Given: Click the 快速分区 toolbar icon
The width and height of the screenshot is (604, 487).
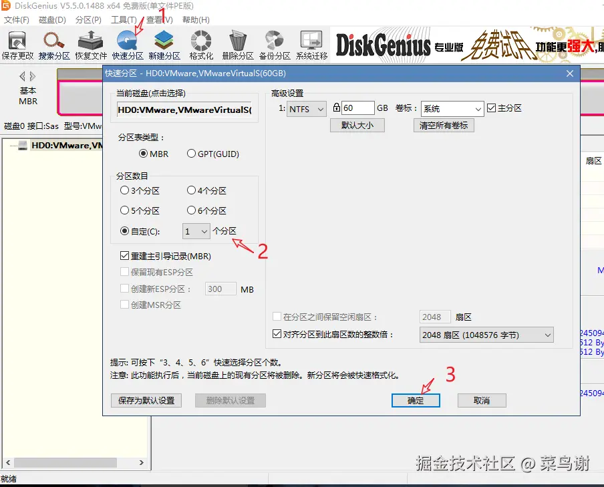Looking at the screenshot, I should [x=128, y=45].
